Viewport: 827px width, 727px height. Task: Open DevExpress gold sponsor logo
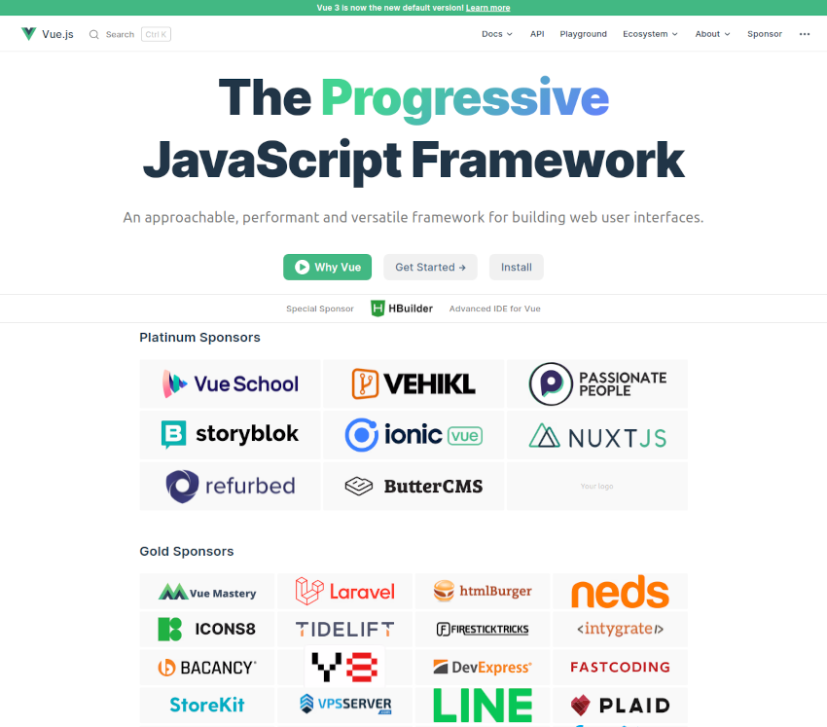click(483, 667)
